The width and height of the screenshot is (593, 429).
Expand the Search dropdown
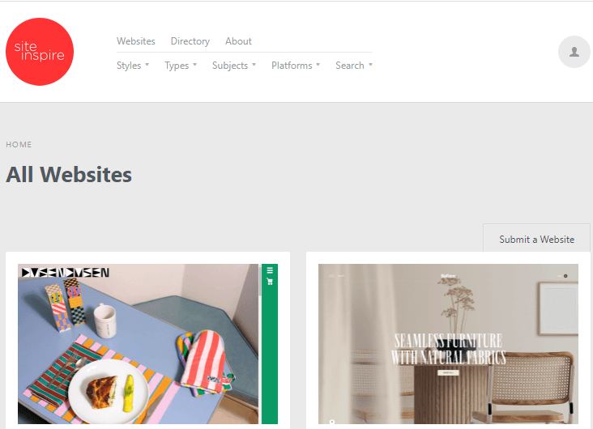[x=354, y=66]
